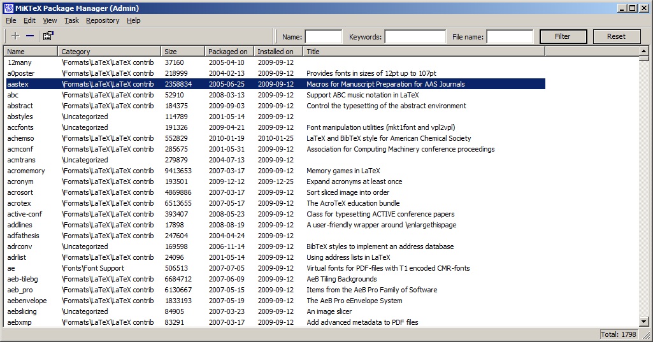This screenshot has width=653, height=342.
Task: Select the a0poster package row
Action: coord(276,73)
